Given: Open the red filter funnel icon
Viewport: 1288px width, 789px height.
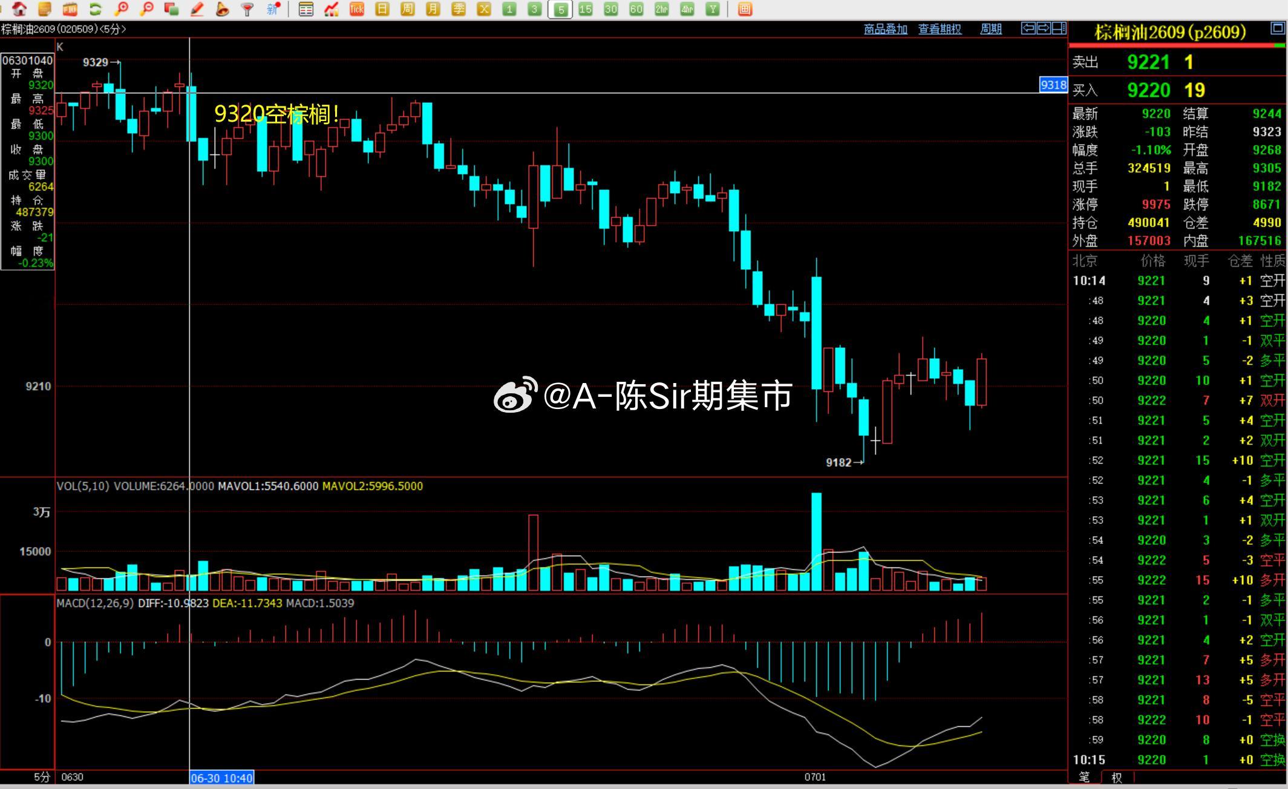Looking at the screenshot, I should click(x=247, y=9).
